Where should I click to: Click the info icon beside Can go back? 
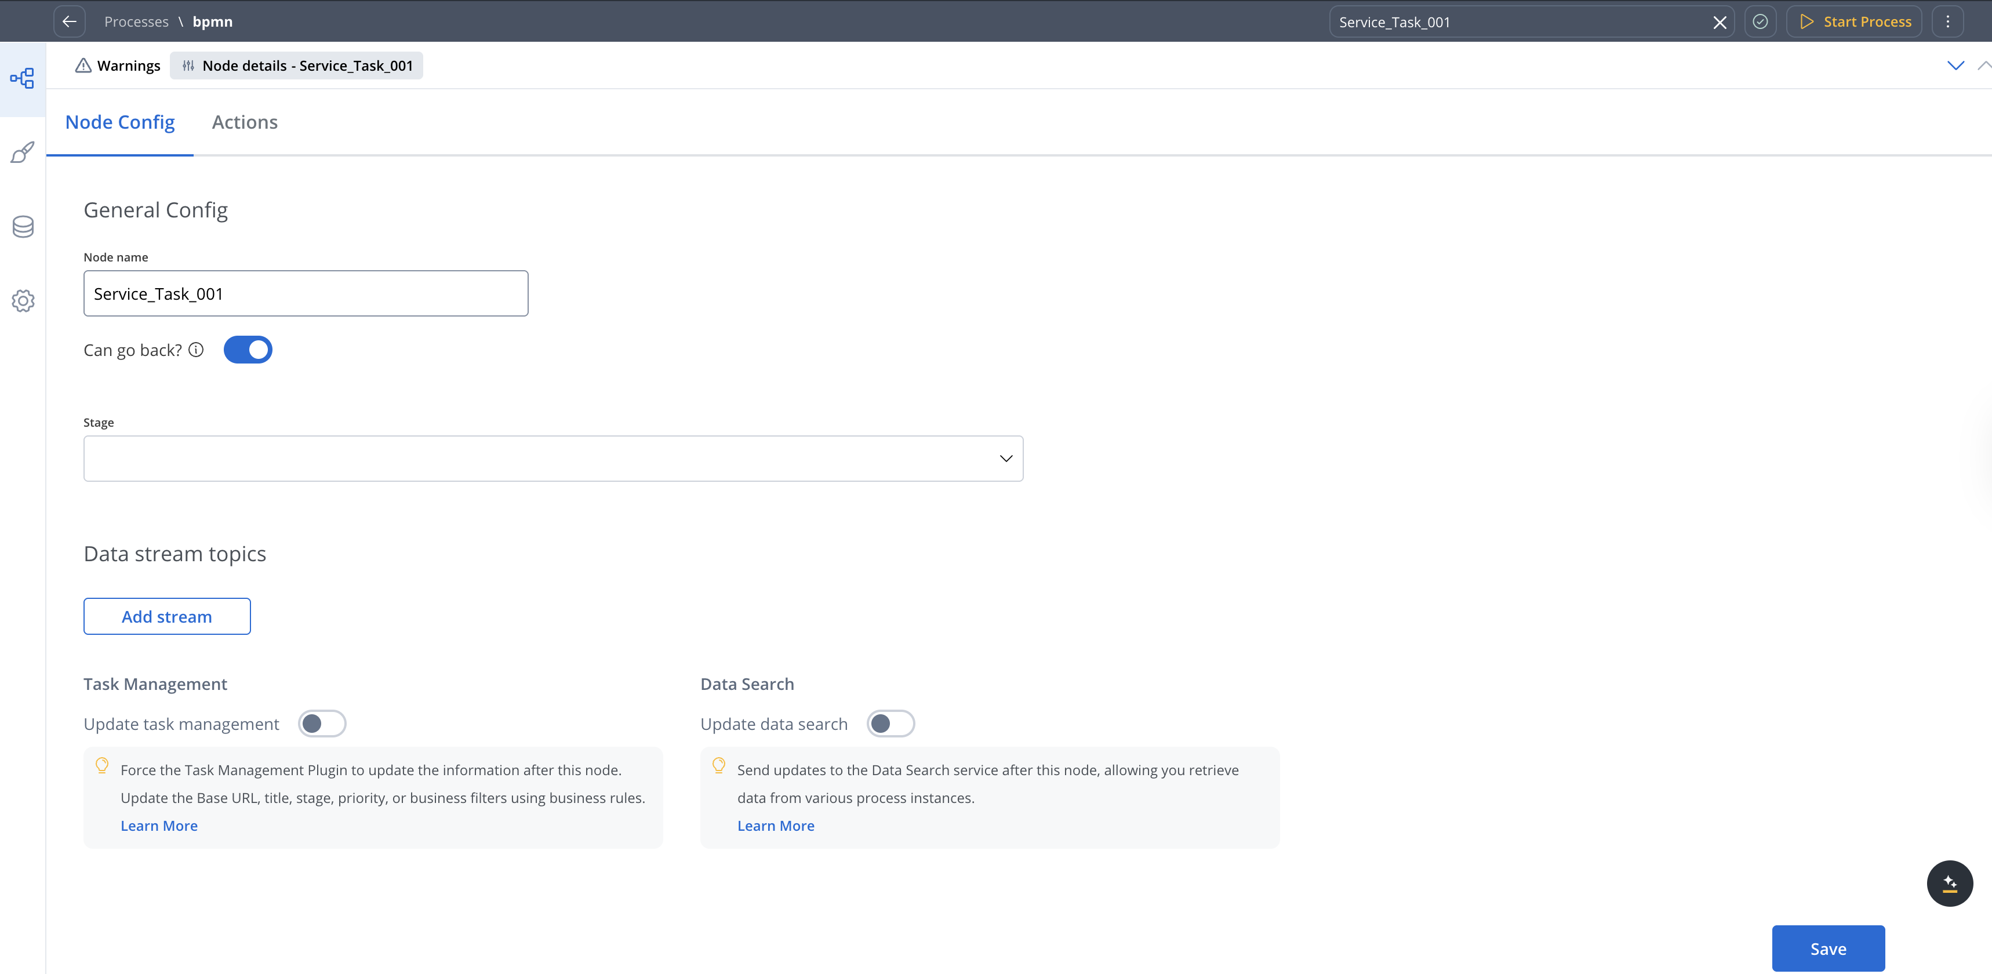pyautogui.click(x=197, y=350)
